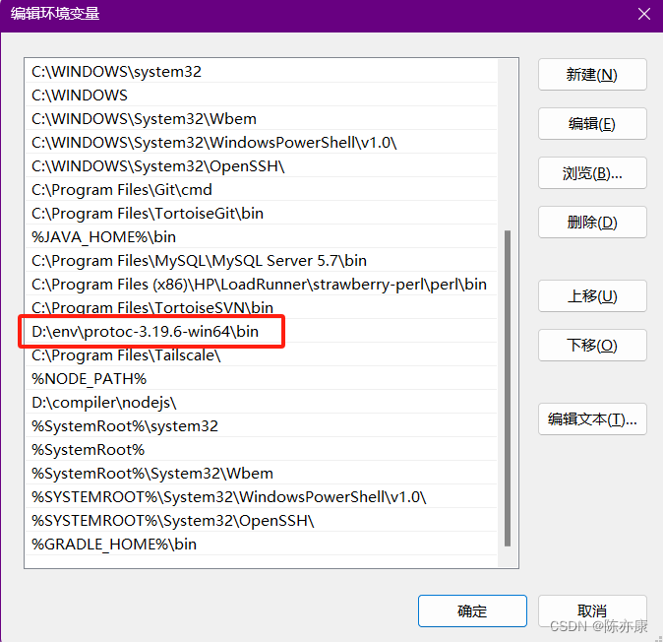The image size is (663, 642).
Task: Select C:\Program Files\TortoiseSVN\bin entry
Action: tap(261, 307)
